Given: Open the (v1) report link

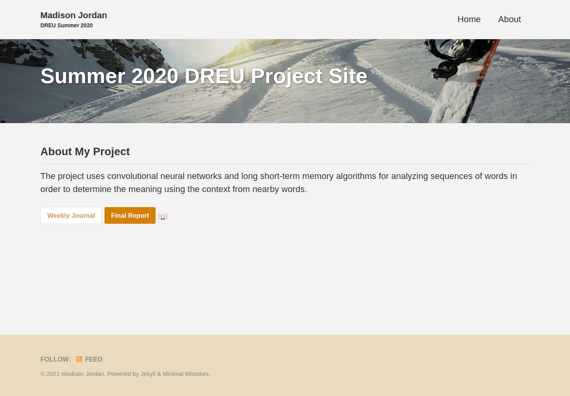Looking at the screenshot, I should [x=163, y=216].
